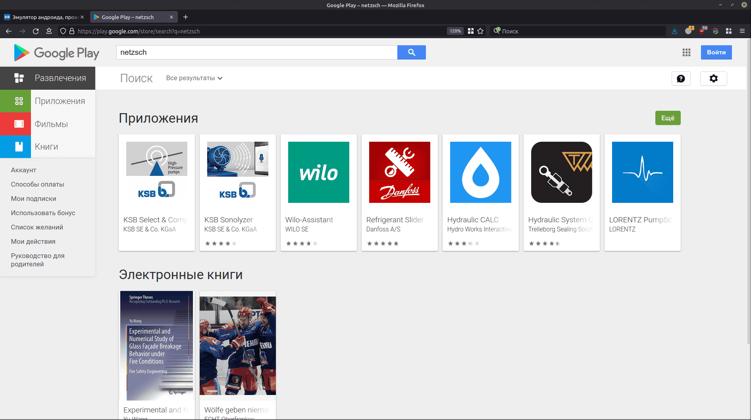751x420 pixels.
Task: Focus the Google Play search field
Action: (257, 52)
